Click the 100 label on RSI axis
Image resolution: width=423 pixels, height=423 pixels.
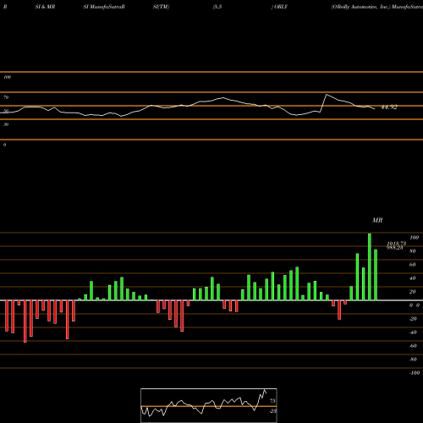7,77
